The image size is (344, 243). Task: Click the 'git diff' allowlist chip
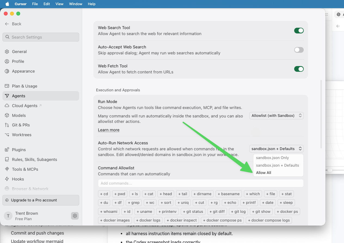217,211
